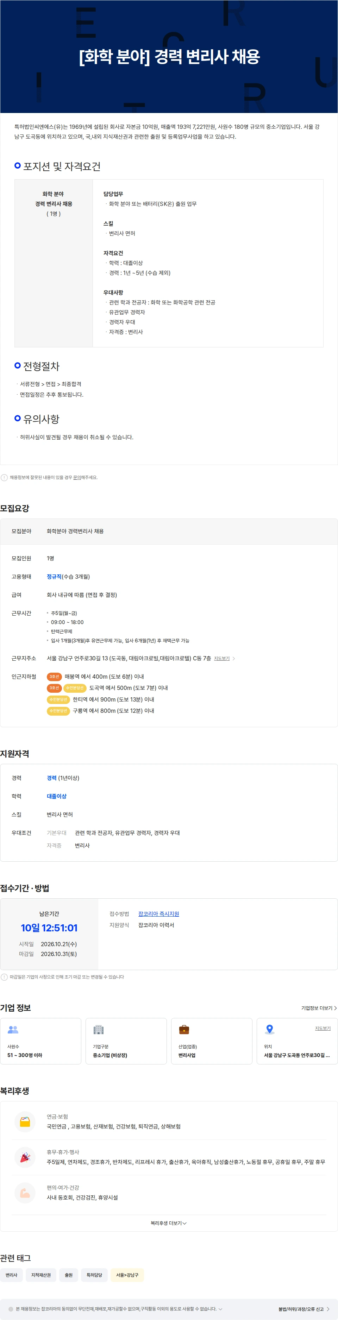Click the 대졸이상 education link

56,796
